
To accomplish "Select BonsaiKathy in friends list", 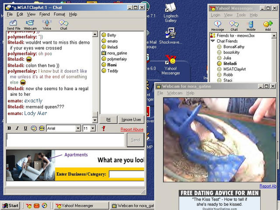I will tap(231, 47).
